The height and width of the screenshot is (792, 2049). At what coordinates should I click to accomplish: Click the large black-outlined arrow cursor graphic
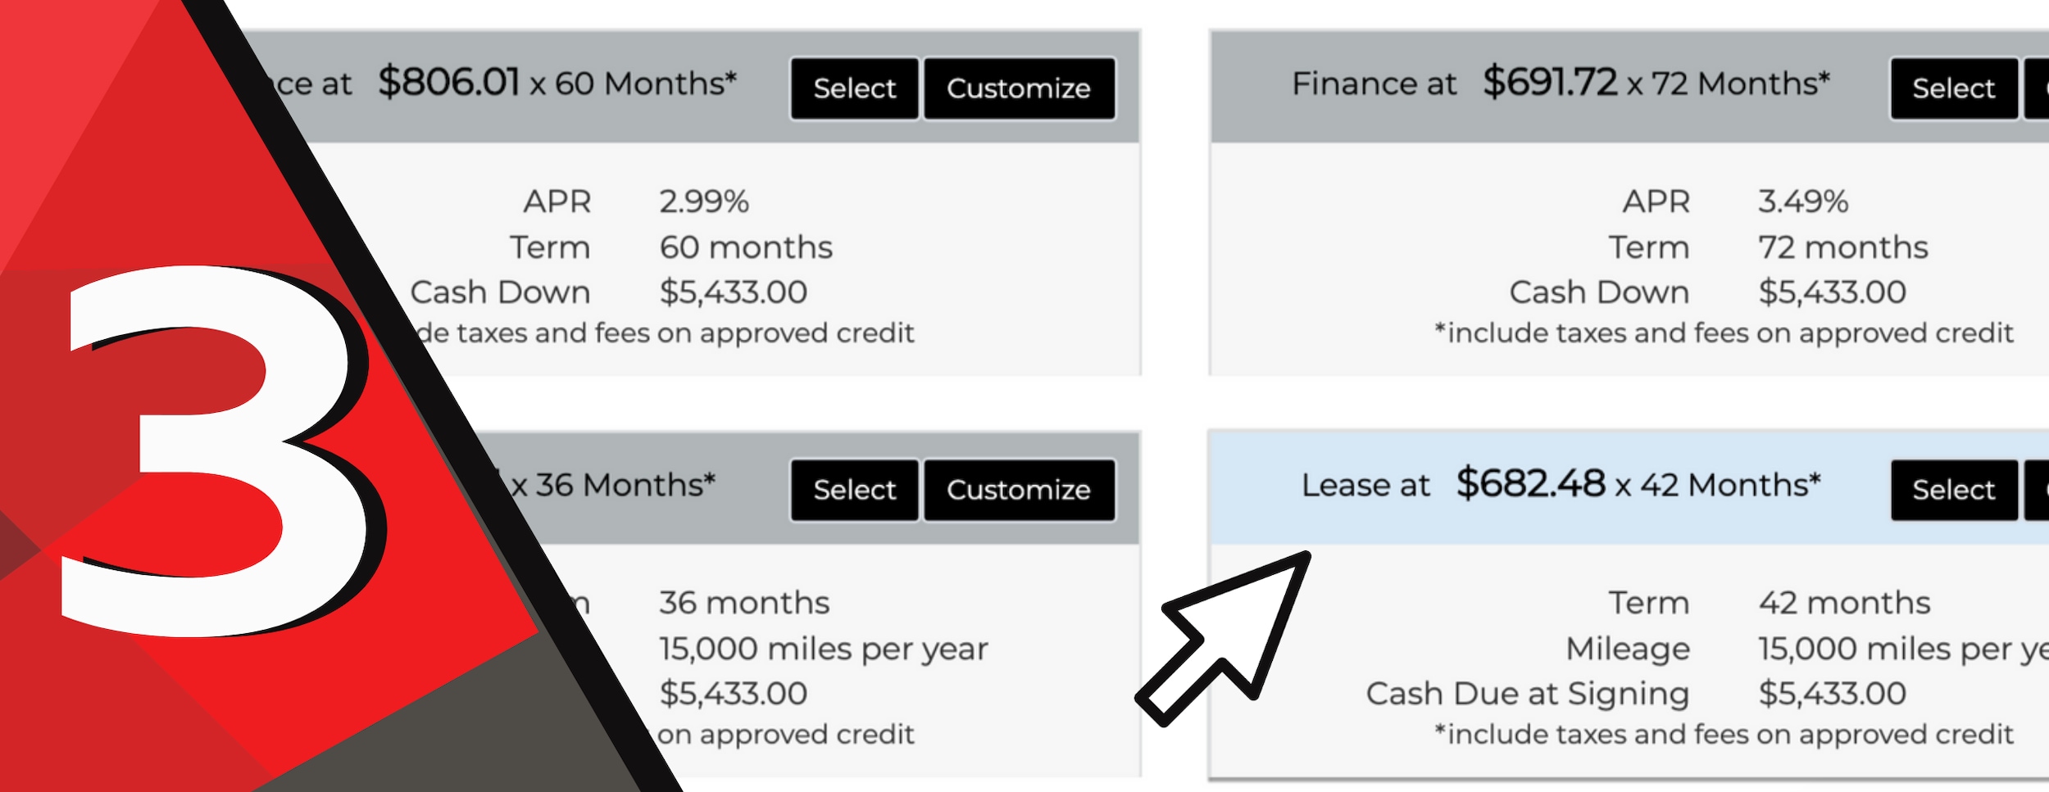pos(1224,638)
